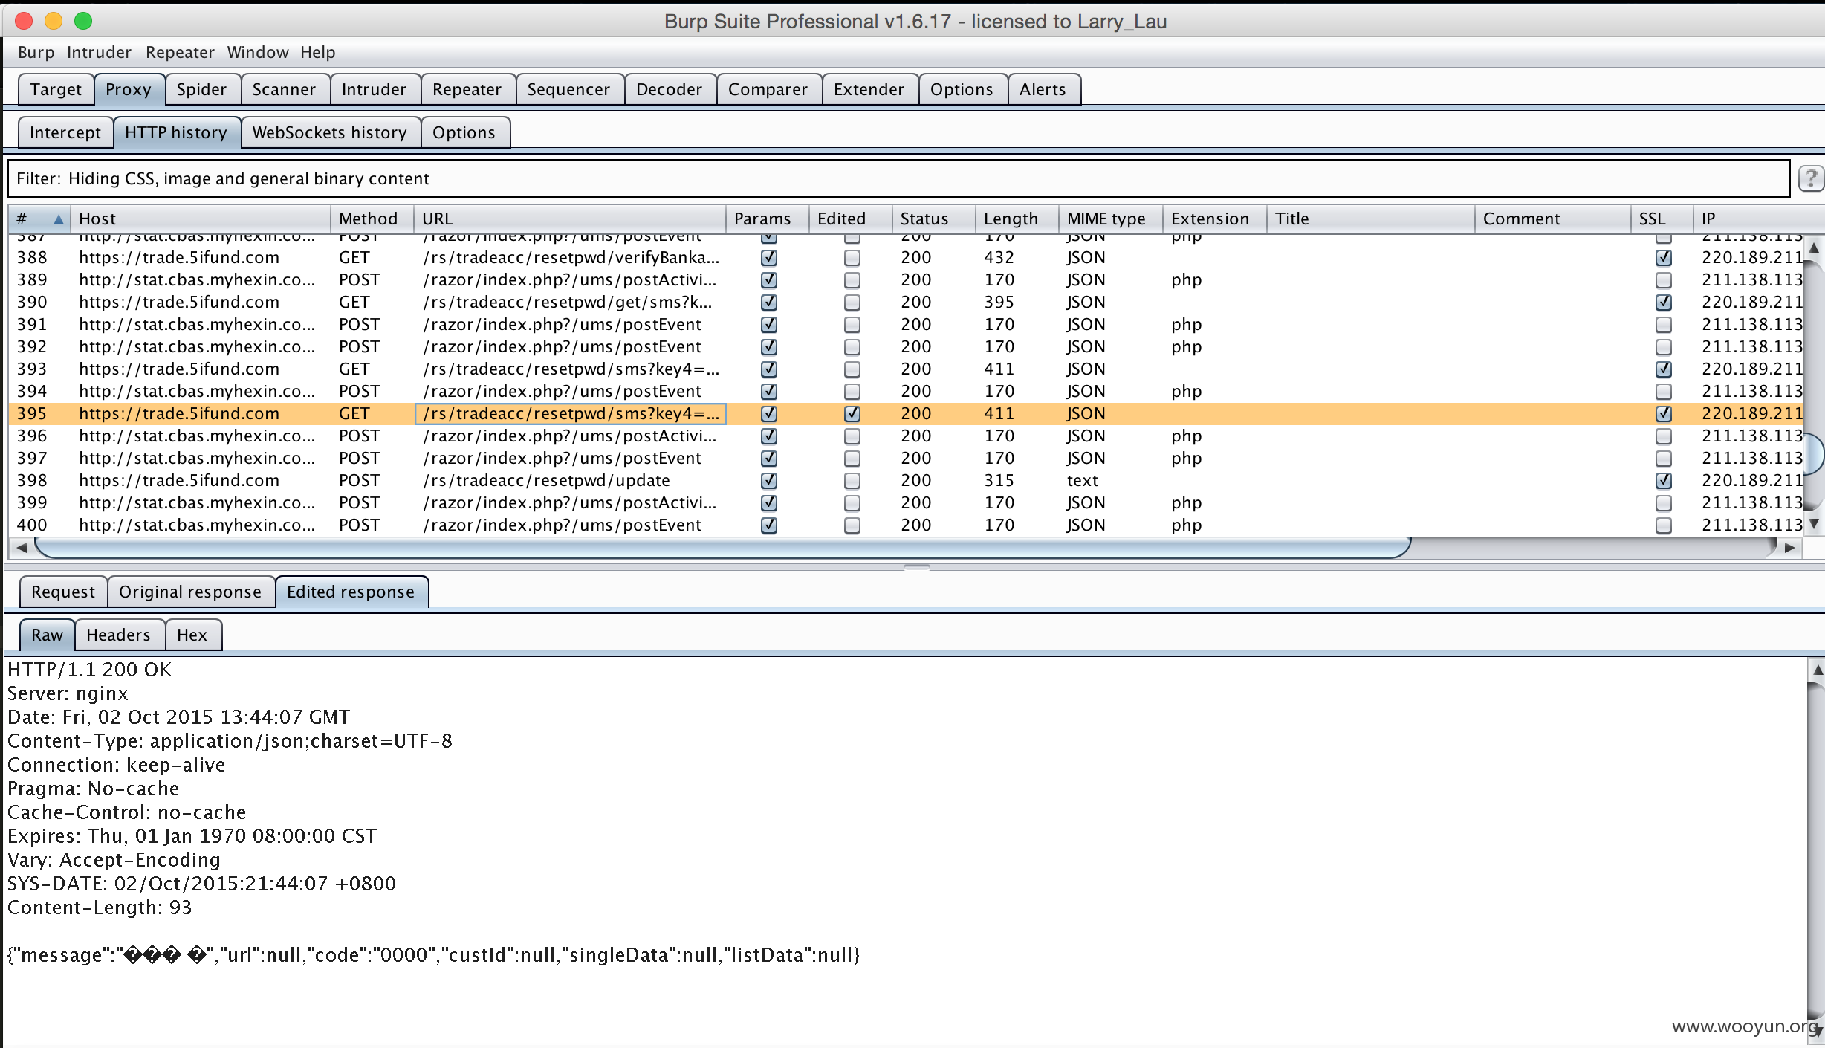1825x1048 pixels.
Task: Toggle SSL checkbox for row 393
Action: [x=1664, y=369]
